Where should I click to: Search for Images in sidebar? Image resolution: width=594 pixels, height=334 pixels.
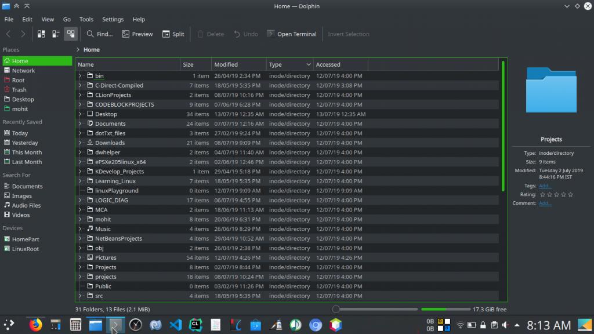tap(37, 196)
